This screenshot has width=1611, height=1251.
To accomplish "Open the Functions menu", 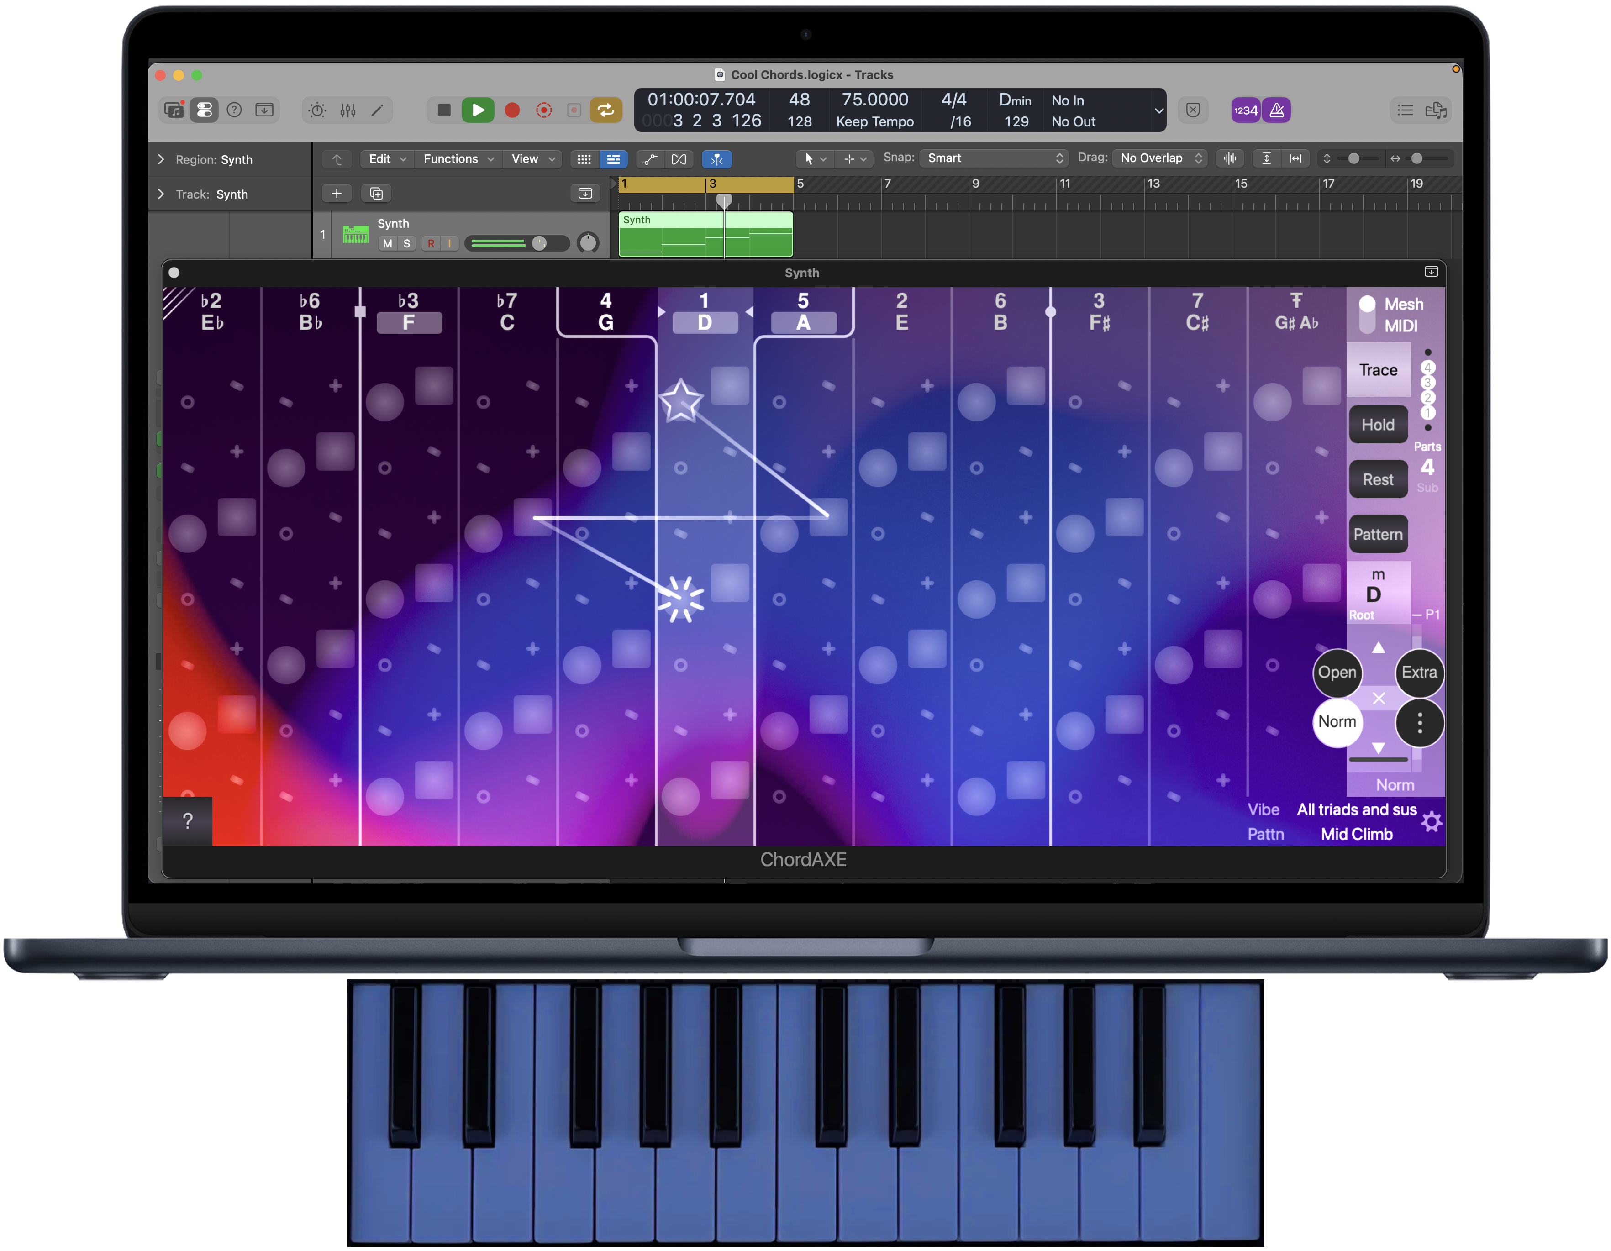I will (x=458, y=158).
